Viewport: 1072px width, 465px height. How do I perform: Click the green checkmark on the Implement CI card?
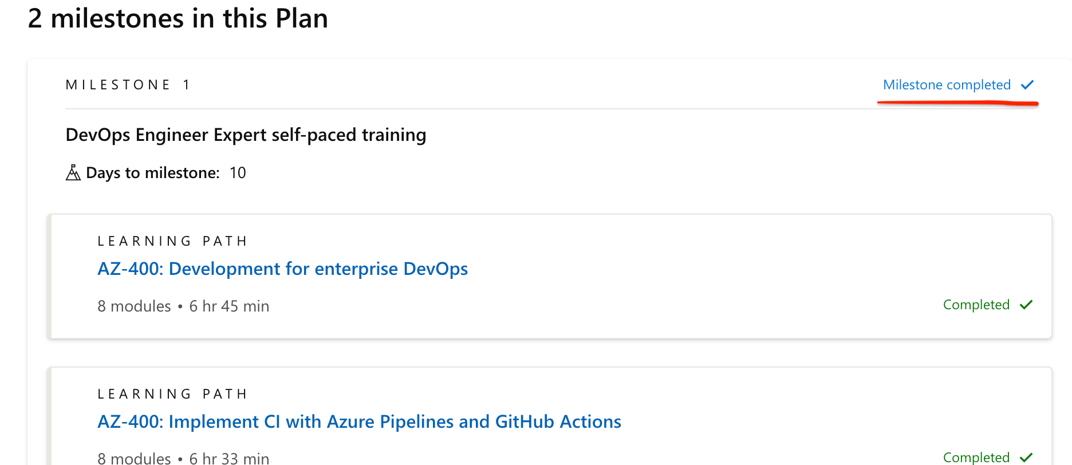(1026, 457)
